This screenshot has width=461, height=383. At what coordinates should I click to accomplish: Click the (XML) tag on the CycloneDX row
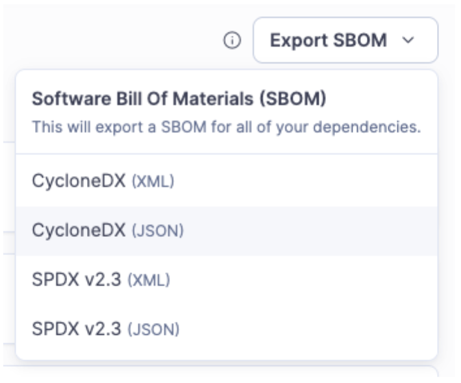coord(153,182)
